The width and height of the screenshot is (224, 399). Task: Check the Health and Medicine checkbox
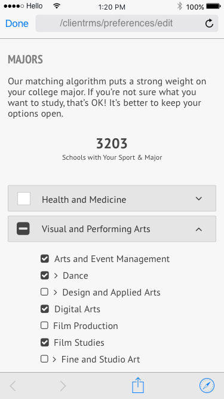click(x=24, y=199)
